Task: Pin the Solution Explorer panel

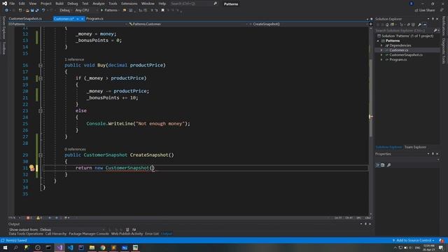Action: 433,19
